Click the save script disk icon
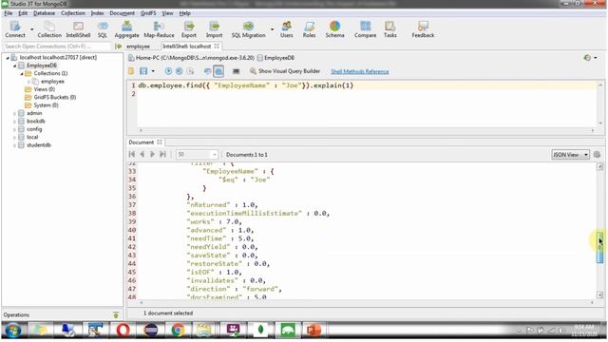Image resolution: width=608 pixels, height=342 pixels. (143, 71)
